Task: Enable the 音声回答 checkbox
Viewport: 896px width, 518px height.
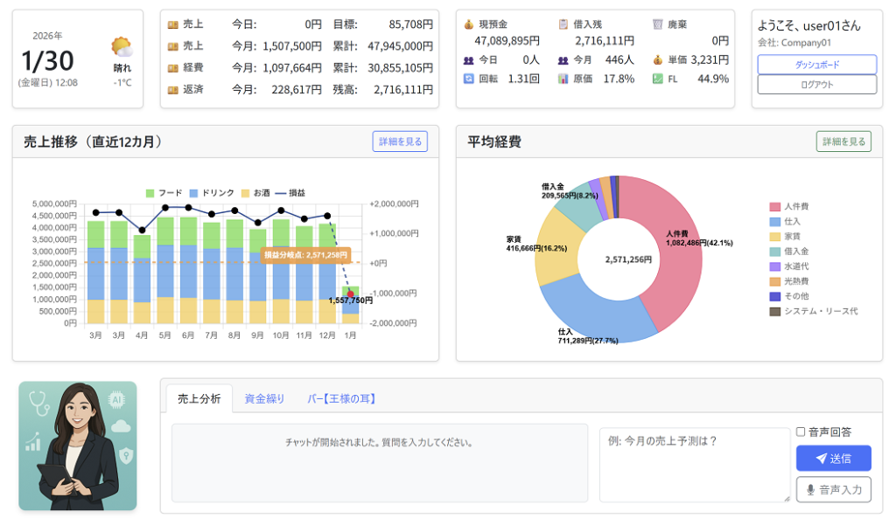Action: [x=801, y=432]
